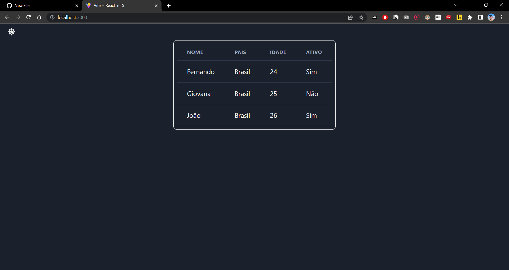Image resolution: width=509 pixels, height=270 pixels.
Task: Open the Notion Web Clipper extension
Action: tap(396, 17)
